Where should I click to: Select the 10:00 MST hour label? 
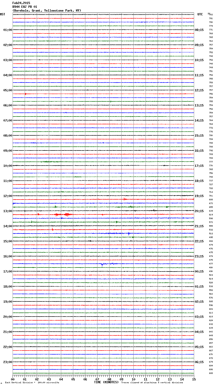[x=8, y=166]
